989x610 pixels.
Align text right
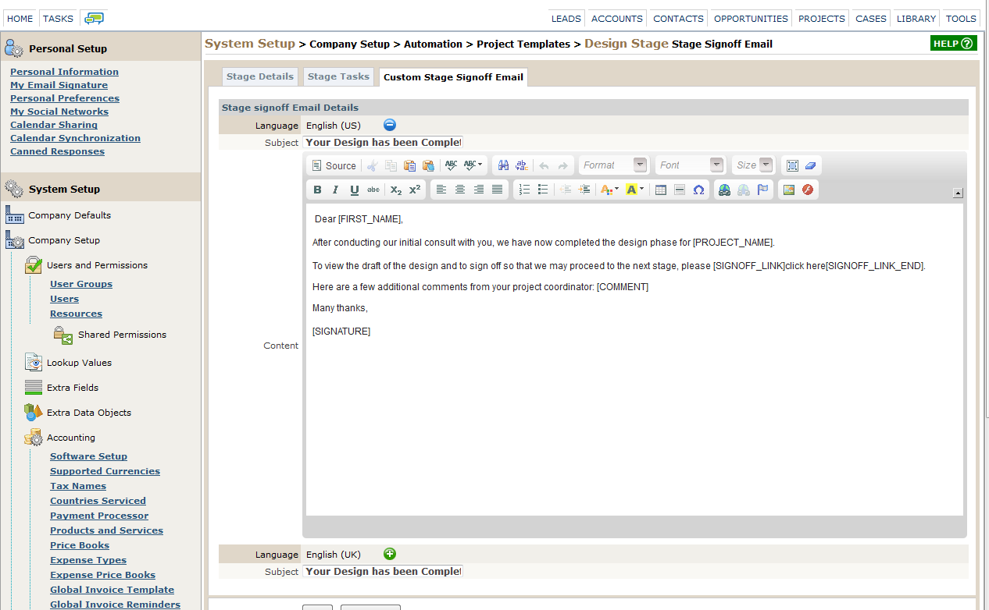pyautogui.click(x=479, y=190)
